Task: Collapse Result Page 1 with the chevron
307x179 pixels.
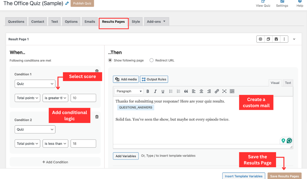Action: (x=294, y=39)
